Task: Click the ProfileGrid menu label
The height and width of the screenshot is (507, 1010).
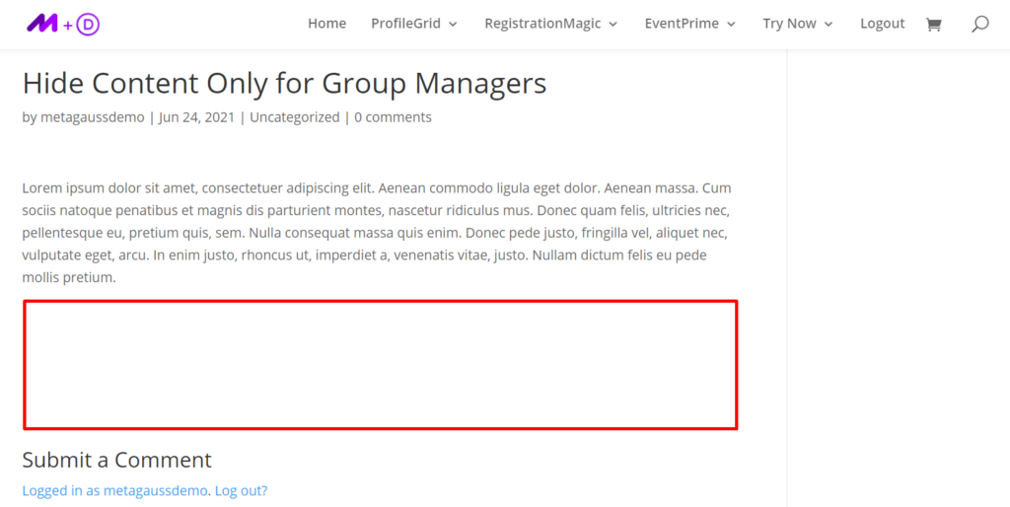Action: click(x=405, y=24)
